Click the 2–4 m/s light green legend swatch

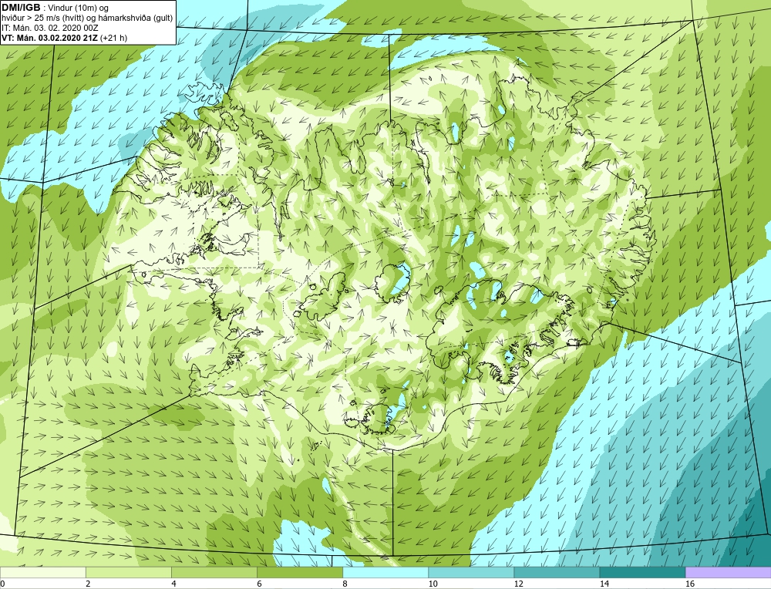tap(128, 572)
